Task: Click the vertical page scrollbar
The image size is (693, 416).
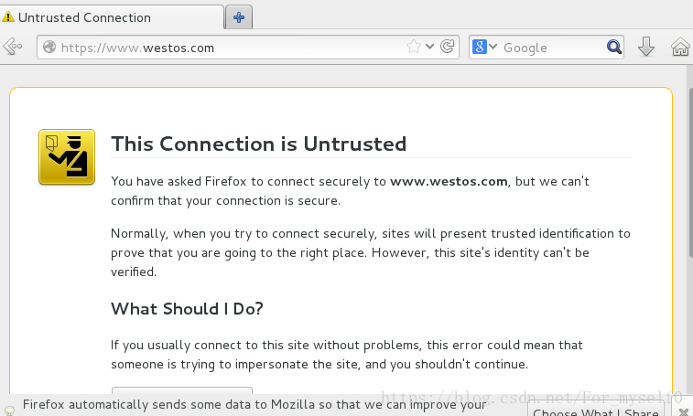Action: click(690, 172)
